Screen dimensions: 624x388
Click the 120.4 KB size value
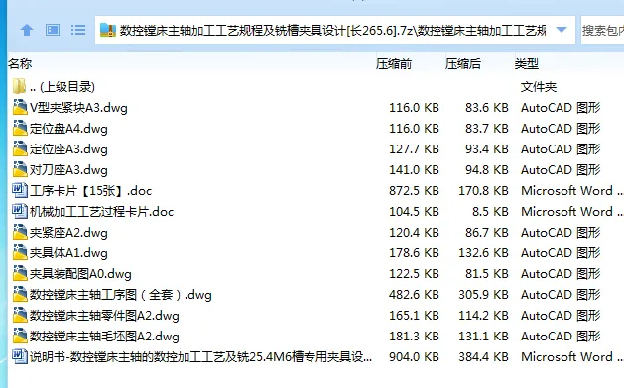414,233
